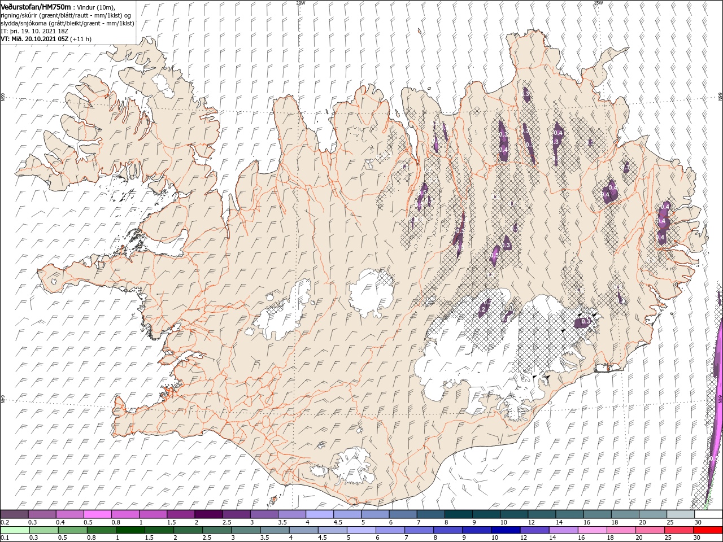Pick the 25 light gray swatch in upper scale
The width and height of the screenshot is (723, 542).
(x=680, y=514)
